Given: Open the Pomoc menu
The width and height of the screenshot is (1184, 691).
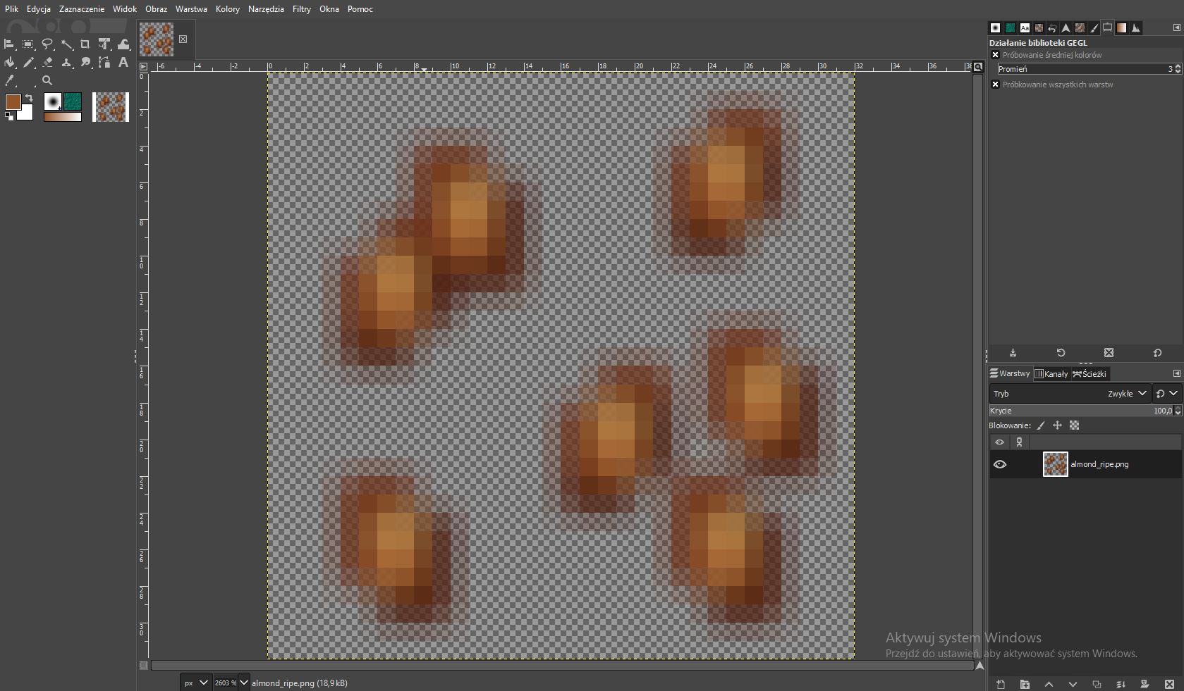Looking at the screenshot, I should [360, 9].
